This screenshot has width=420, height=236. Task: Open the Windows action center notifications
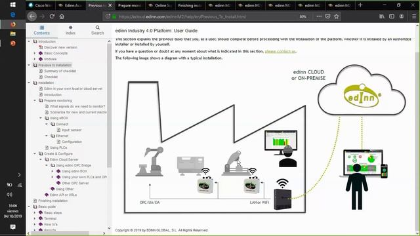(12, 227)
